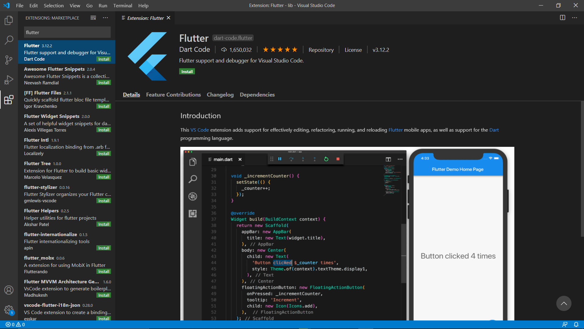
Task: Open the extensions filter icon
Action: (x=93, y=18)
